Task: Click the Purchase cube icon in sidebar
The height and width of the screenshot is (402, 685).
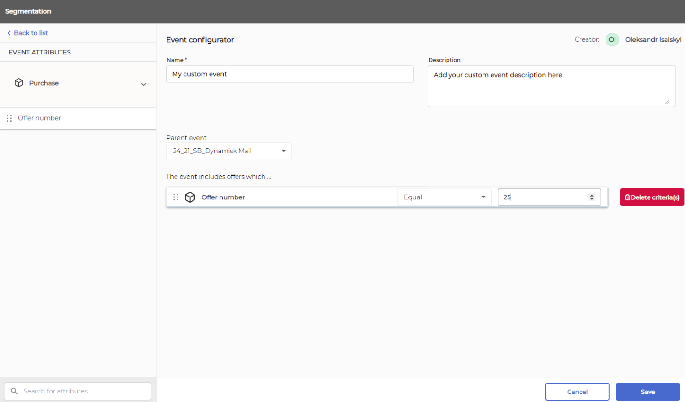Action: [x=19, y=83]
